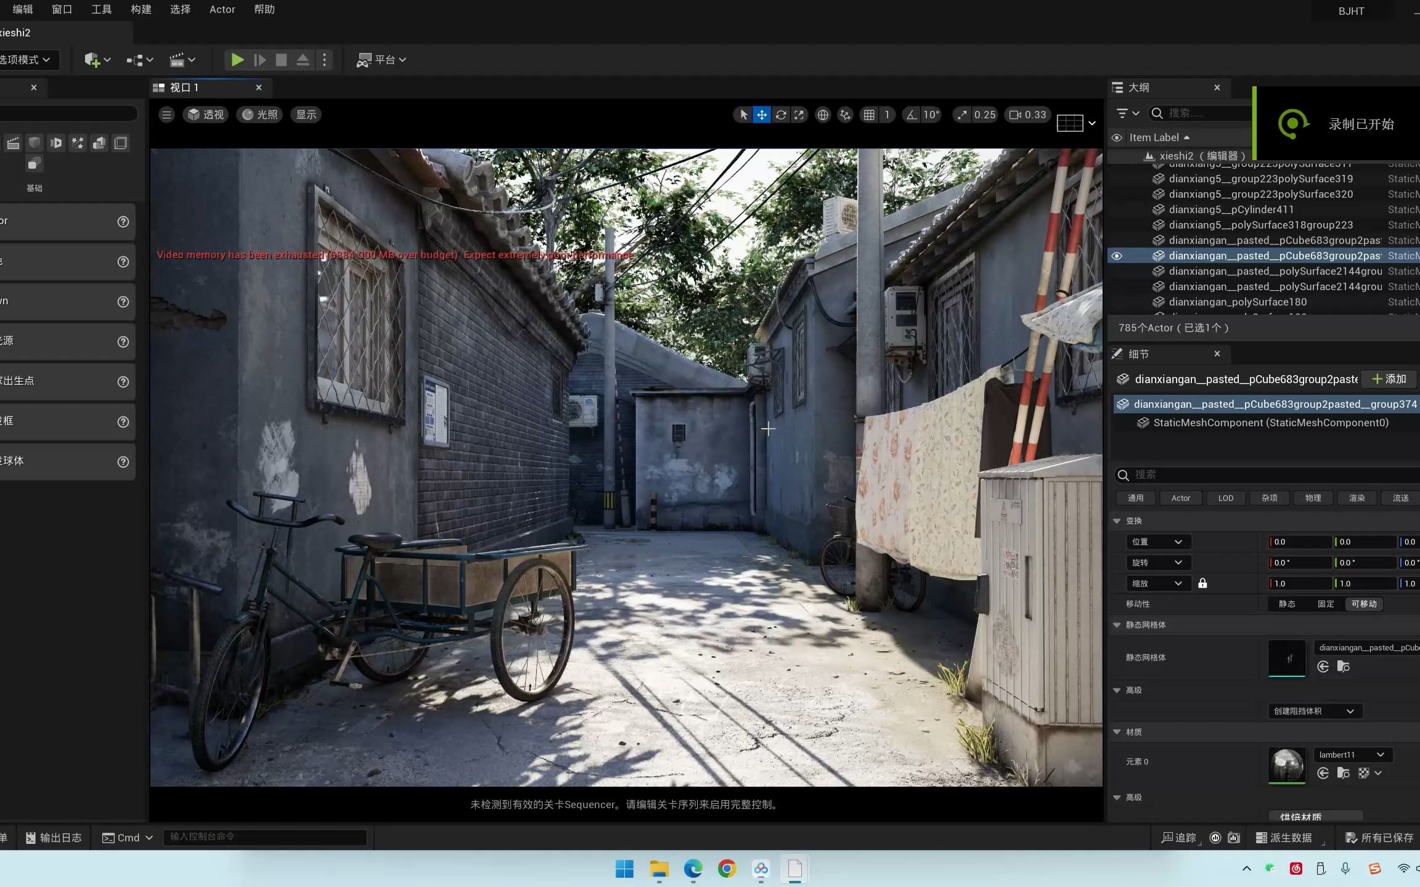Open the Blueprints node-graph dropdown
Viewport: 1420px width, 887px height.
(139, 60)
